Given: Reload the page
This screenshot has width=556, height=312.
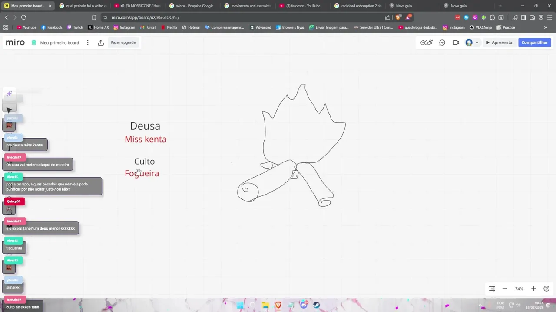Looking at the screenshot, I should click(x=23, y=17).
